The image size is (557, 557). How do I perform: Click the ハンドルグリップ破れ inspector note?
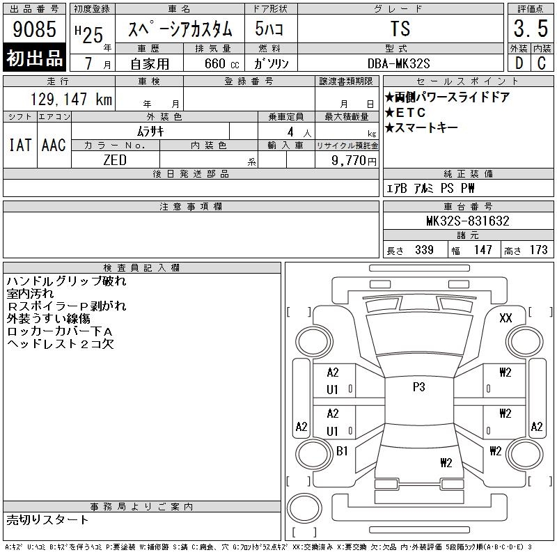tap(65, 282)
